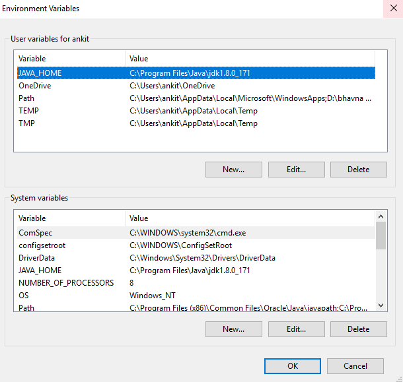Viewport: 403px width, 382px height.
Task: Click New button under User variables
Action: (233, 170)
